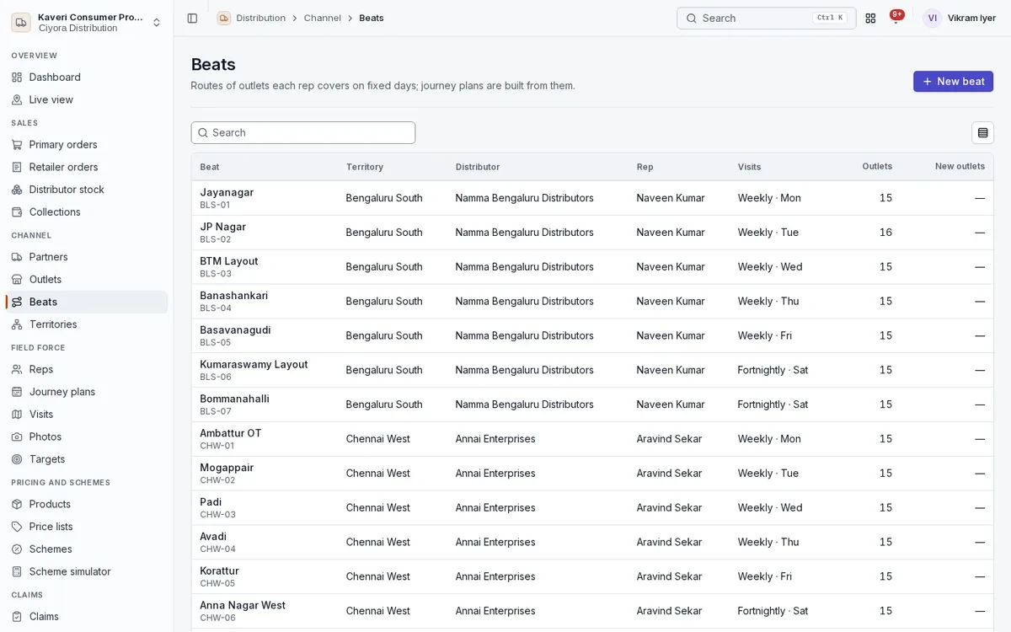Open the Schemes percent icon
The image size is (1011, 632).
point(17,549)
